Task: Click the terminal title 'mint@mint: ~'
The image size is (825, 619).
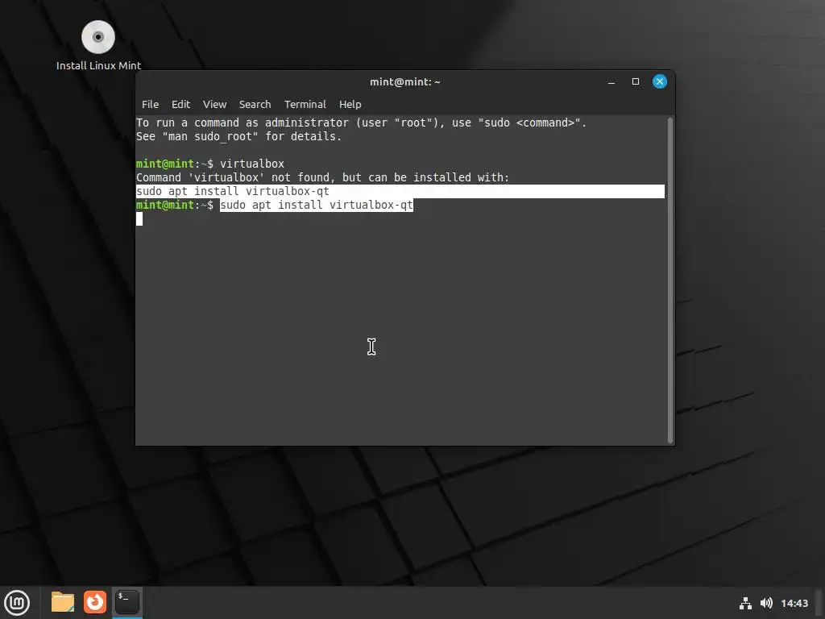Action: point(405,81)
